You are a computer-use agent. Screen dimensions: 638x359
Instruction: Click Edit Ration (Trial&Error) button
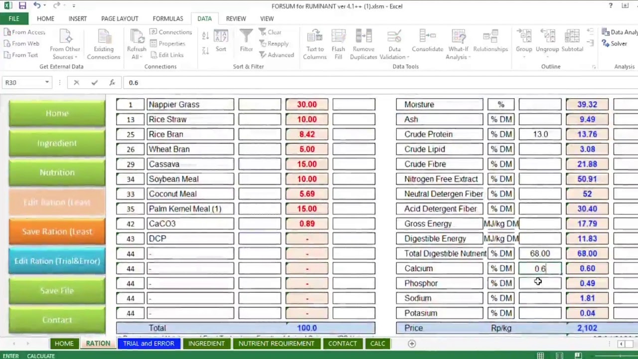(x=57, y=261)
